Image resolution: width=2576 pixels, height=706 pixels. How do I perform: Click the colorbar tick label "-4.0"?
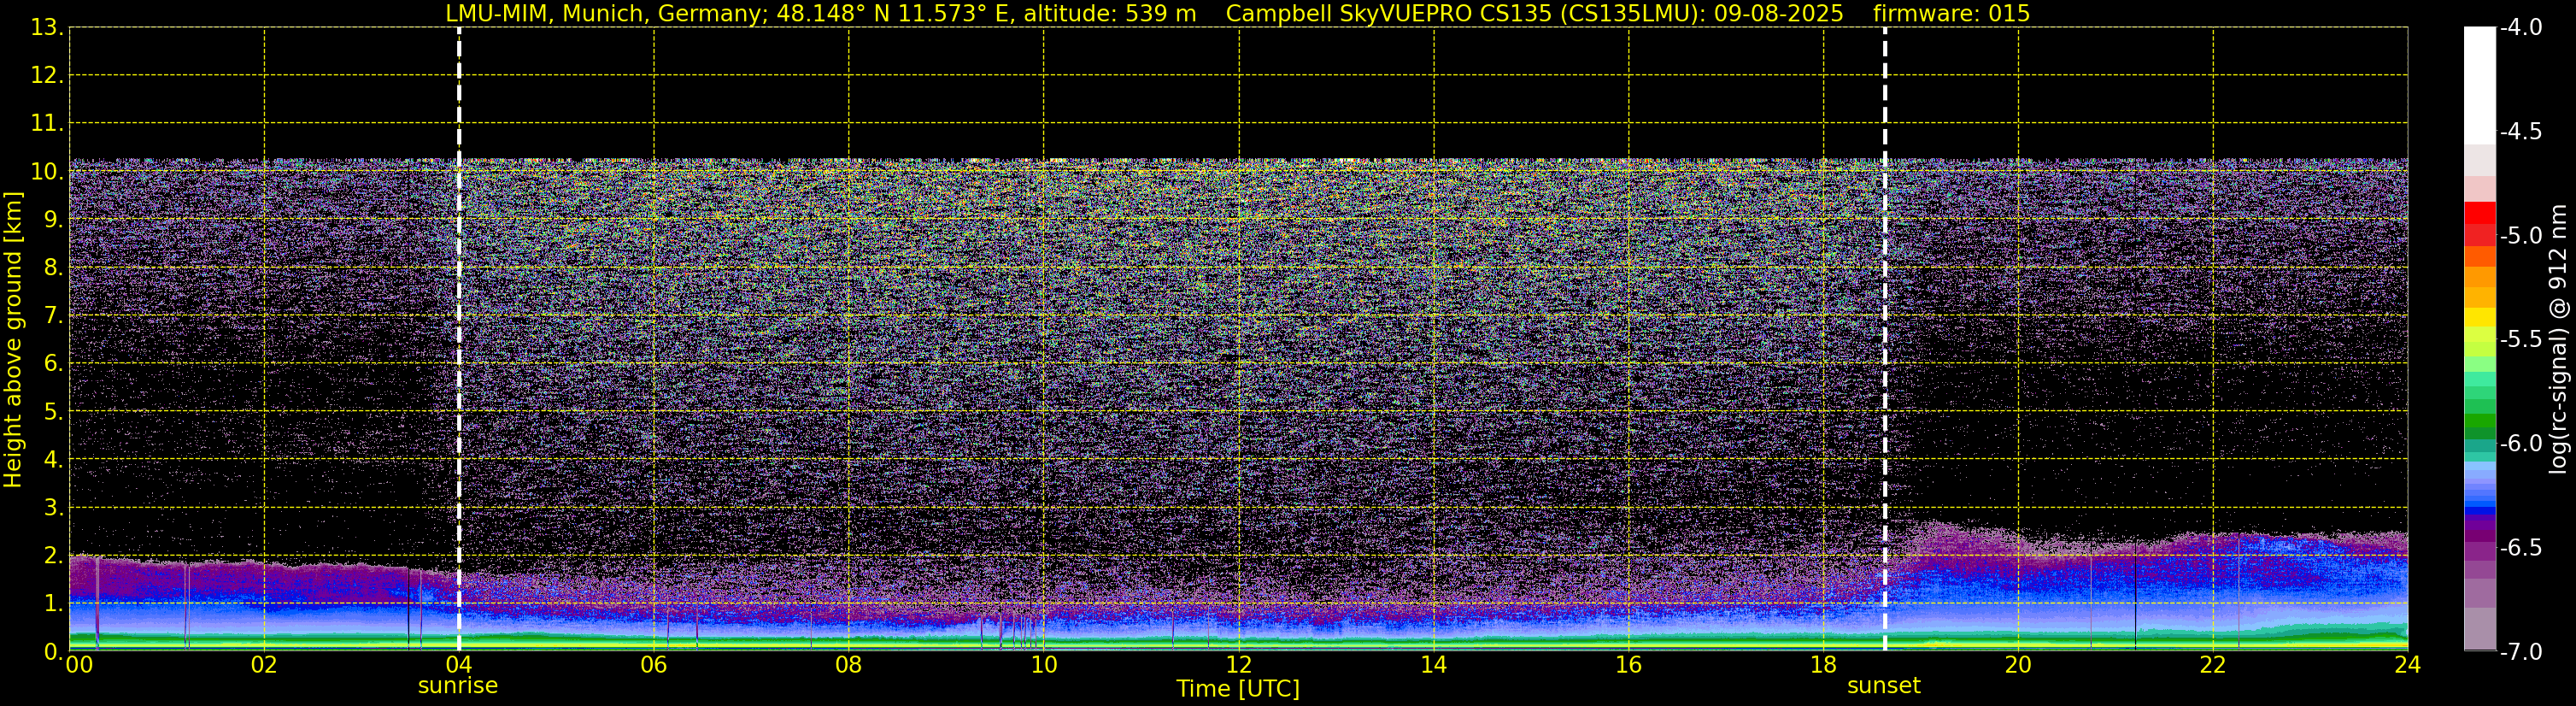pos(2520,28)
